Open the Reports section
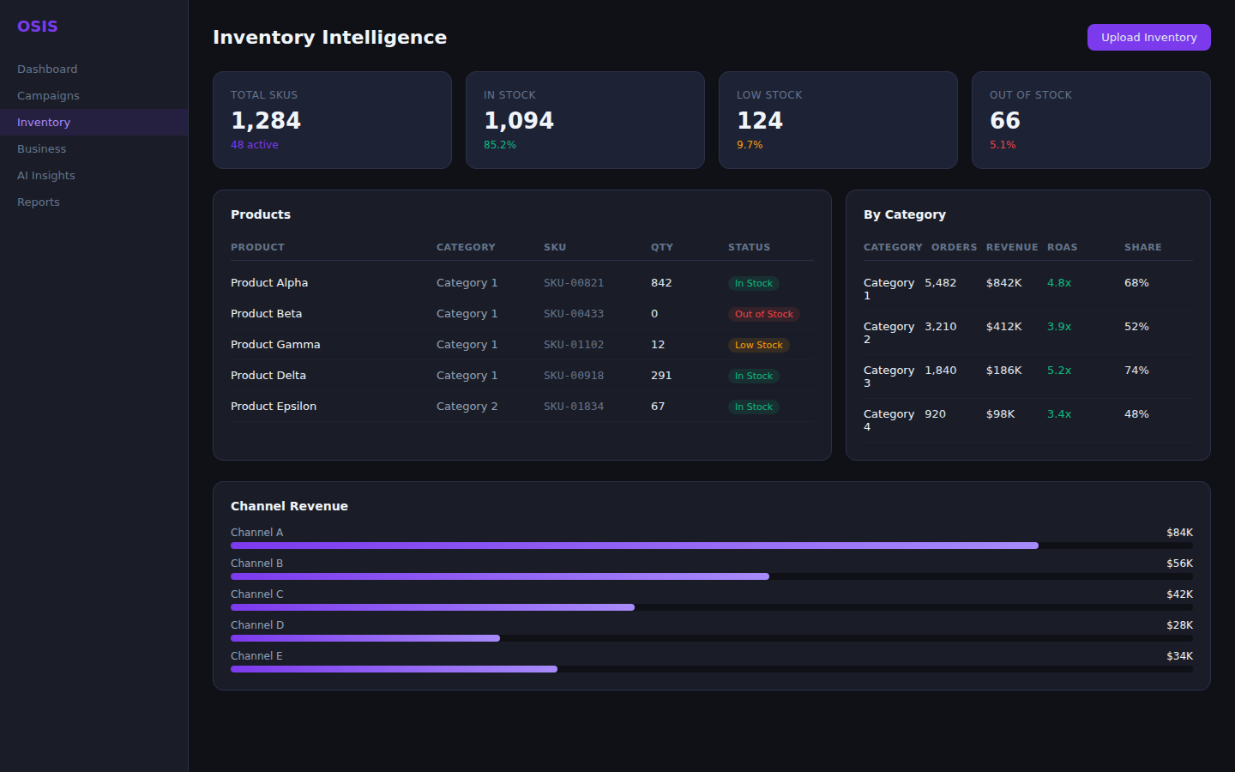The image size is (1235, 772). click(38, 202)
